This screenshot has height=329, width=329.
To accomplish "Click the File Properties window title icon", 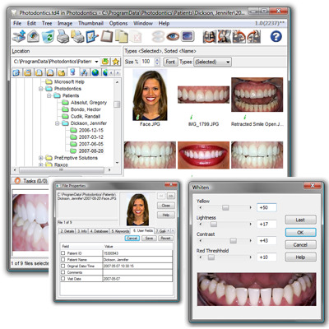I will click(x=58, y=186).
